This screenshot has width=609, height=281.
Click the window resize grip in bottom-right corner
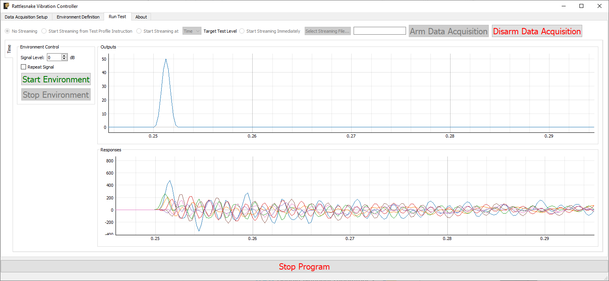(x=607, y=279)
